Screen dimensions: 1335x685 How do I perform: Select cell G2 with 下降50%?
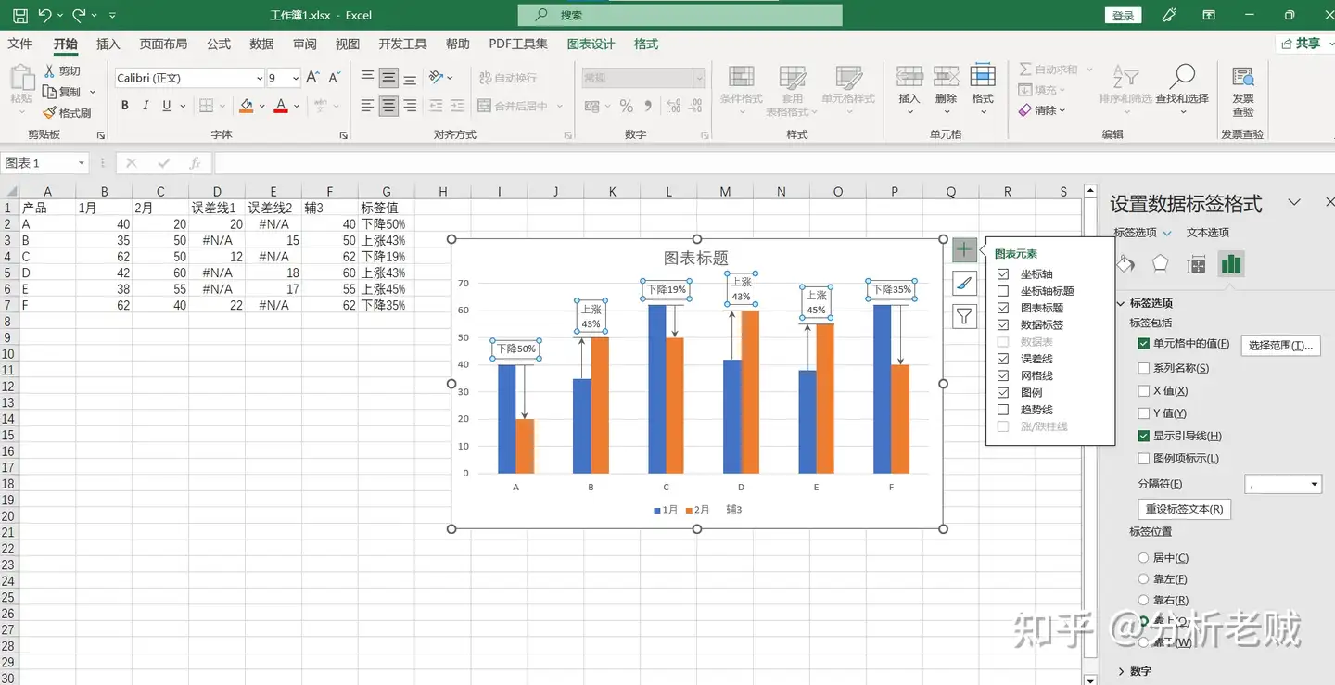click(386, 223)
